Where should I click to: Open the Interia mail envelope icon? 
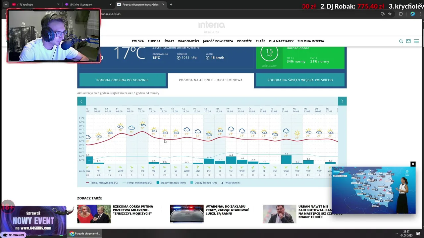(408, 41)
